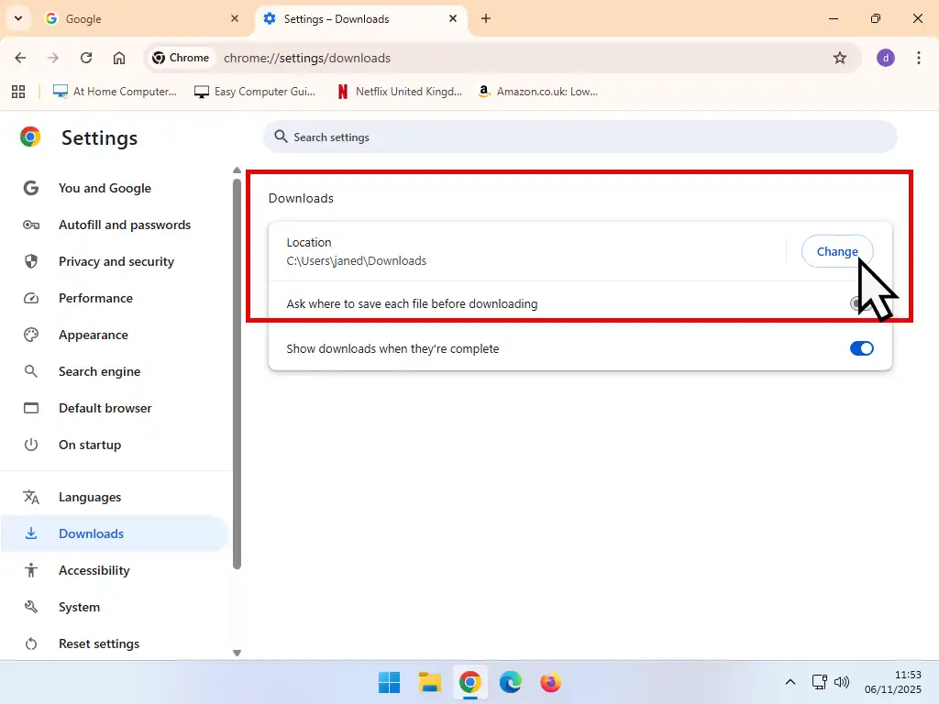Open the Chrome profile avatar
Viewport: 939px width, 704px height.
point(885,57)
